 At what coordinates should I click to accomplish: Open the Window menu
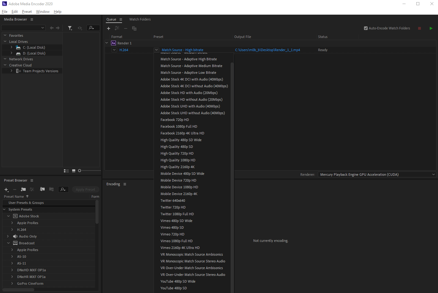coord(43,12)
